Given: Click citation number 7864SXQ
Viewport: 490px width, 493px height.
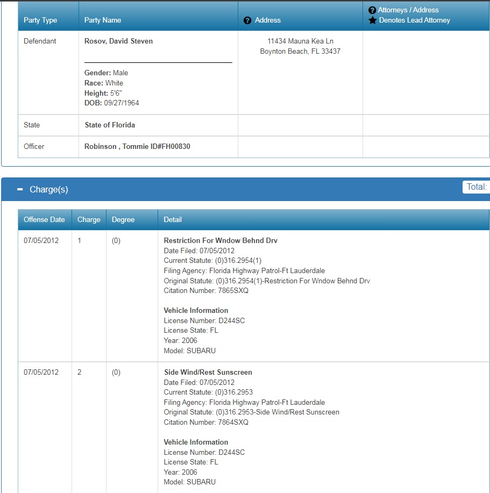Looking at the screenshot, I should point(233,423).
